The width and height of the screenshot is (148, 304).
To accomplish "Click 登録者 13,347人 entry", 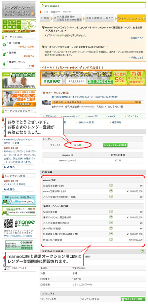I will pyautogui.click(x=19, y=54).
